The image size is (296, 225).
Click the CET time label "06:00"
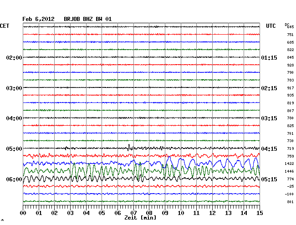click(x=14, y=179)
